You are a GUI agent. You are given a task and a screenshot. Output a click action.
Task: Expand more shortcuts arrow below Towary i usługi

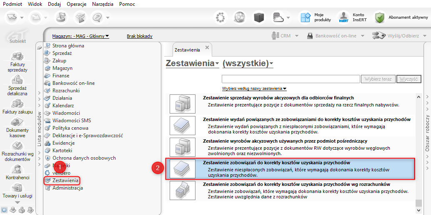coord(18,203)
